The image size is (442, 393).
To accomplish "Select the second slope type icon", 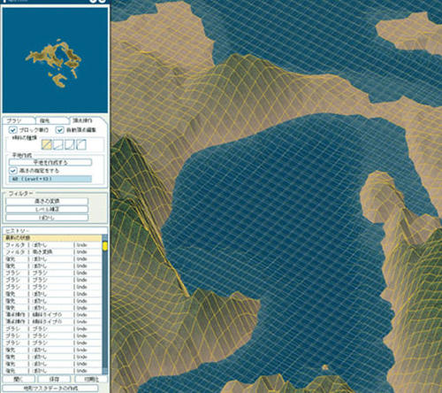I will click(58, 144).
